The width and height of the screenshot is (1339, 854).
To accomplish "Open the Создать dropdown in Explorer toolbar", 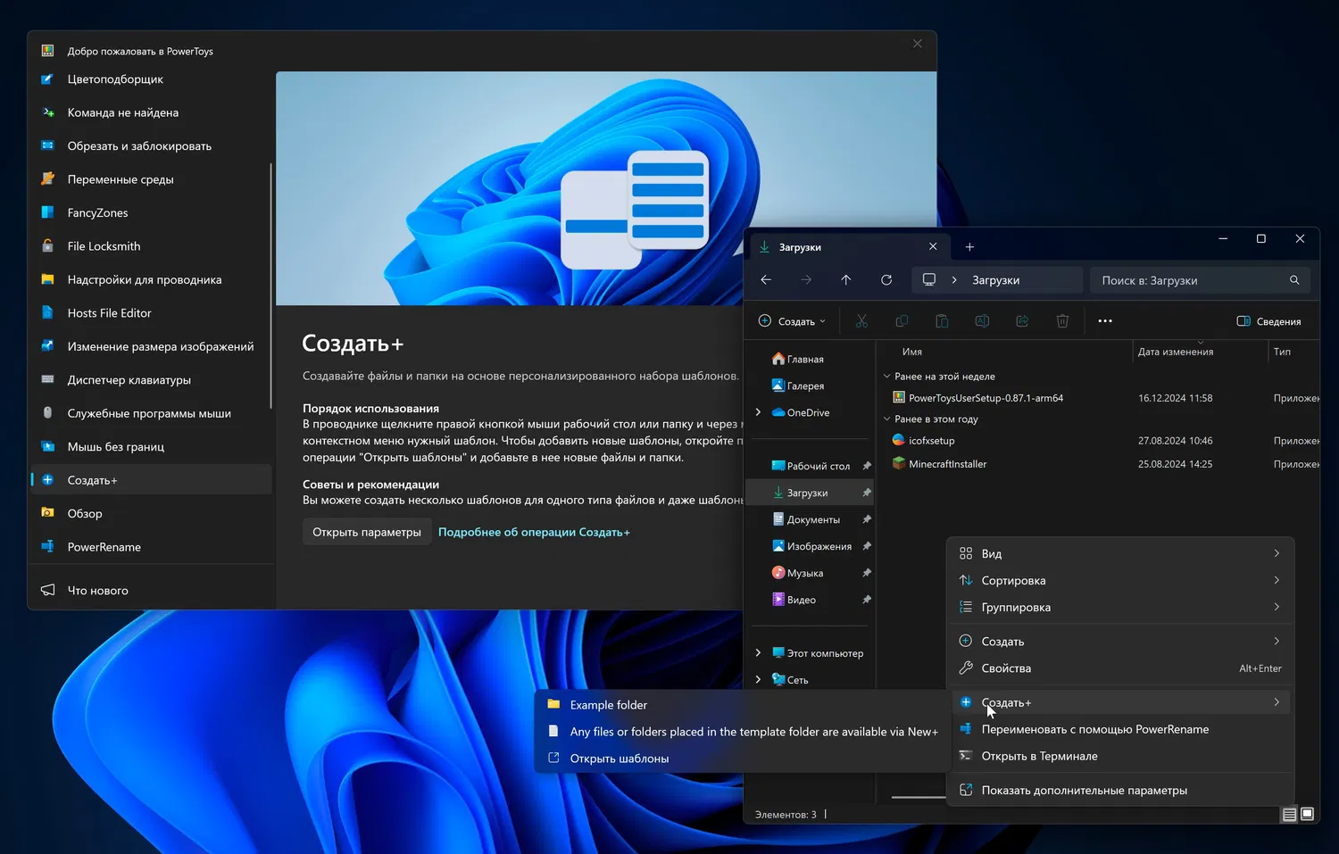I will (792, 321).
